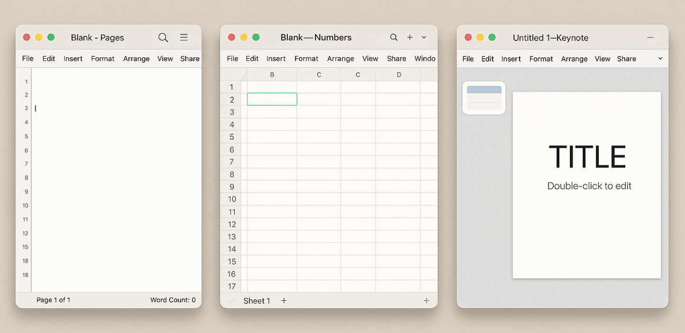Open the View menu in Pages
This screenshot has width=685, height=333.
(165, 59)
